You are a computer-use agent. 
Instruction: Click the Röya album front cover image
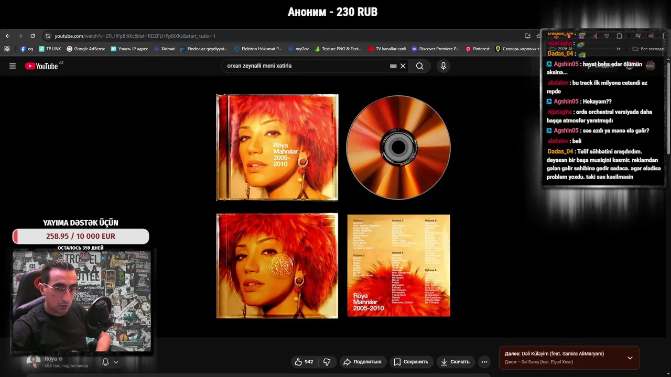click(277, 148)
